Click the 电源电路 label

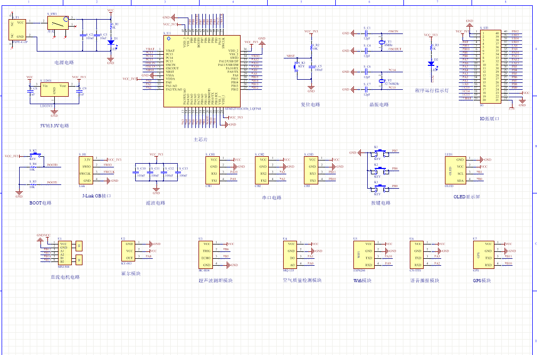pyautogui.click(x=64, y=63)
